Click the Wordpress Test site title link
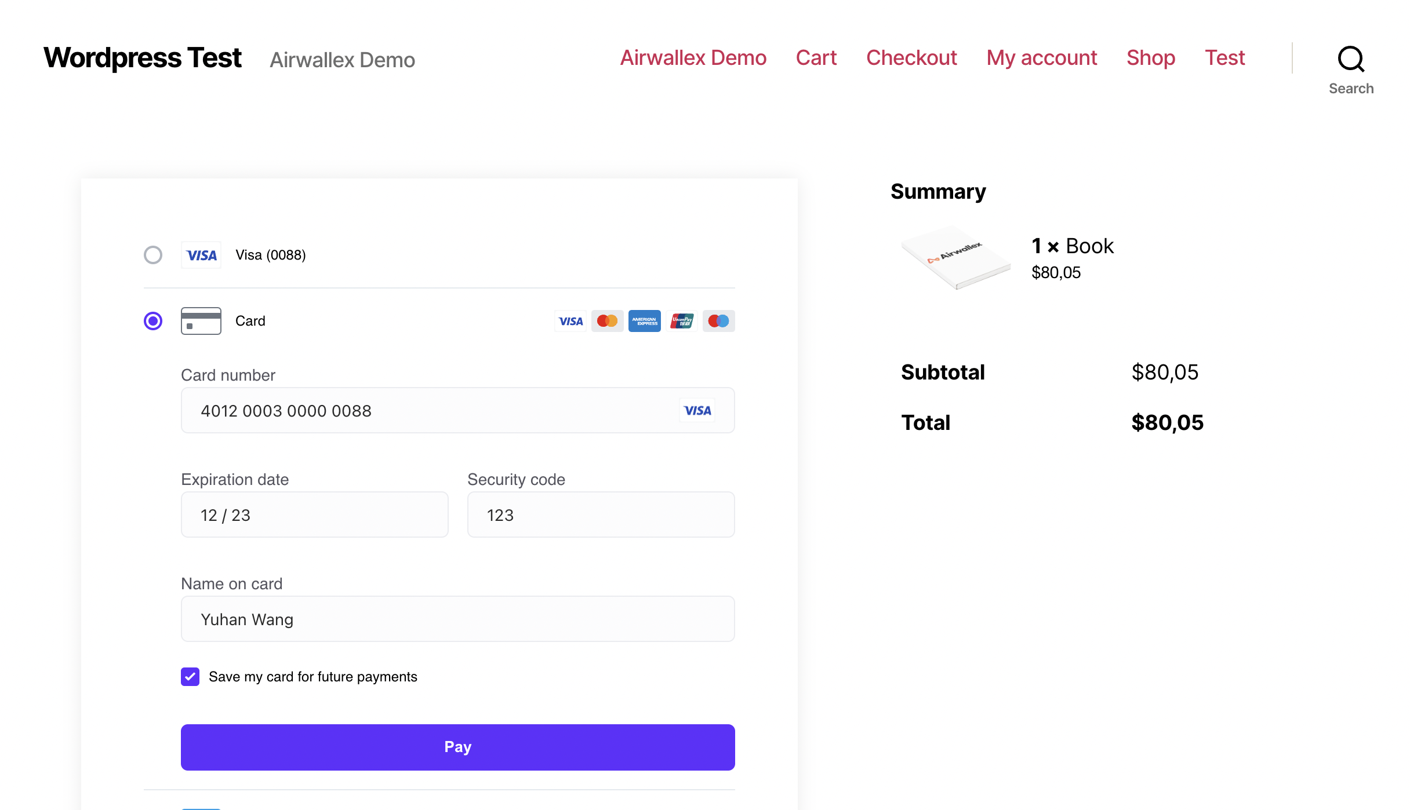1410x810 pixels. 141,57
